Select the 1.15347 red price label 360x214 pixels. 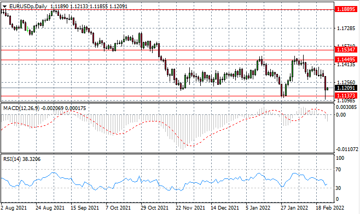coord(346,49)
